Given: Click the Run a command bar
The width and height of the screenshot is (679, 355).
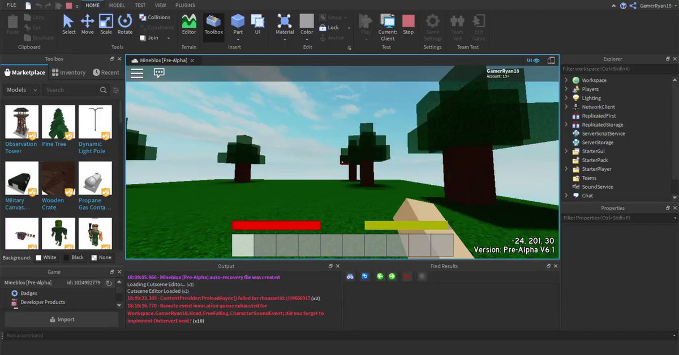Looking at the screenshot, I should pyautogui.click(x=339, y=335).
